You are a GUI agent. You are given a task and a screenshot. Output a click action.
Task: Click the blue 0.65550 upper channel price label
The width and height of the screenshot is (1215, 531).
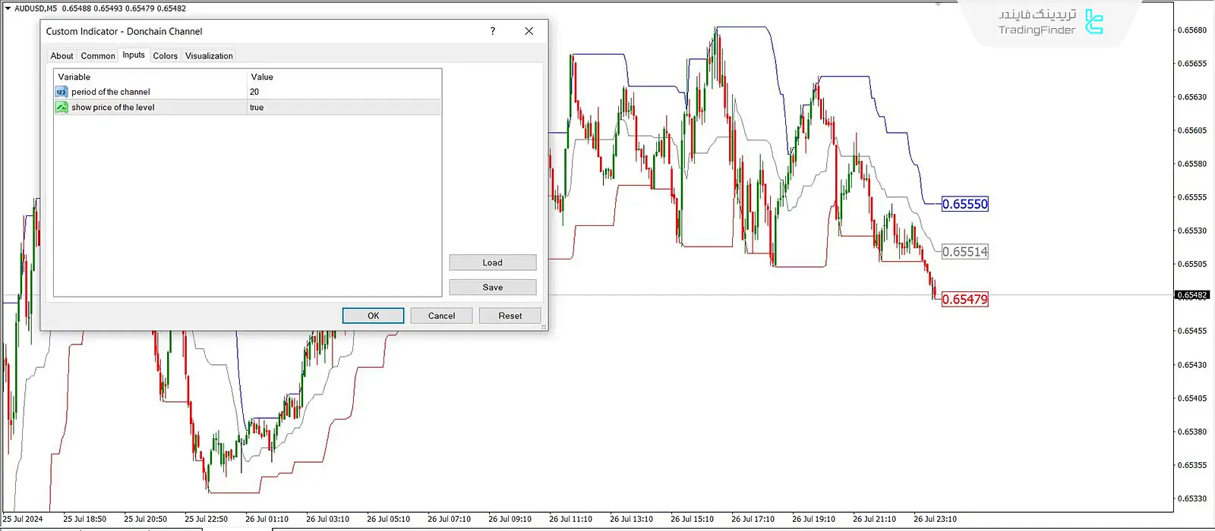(964, 204)
